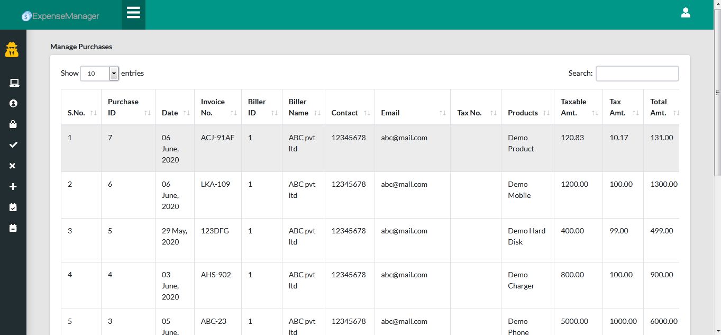Image resolution: width=721 pixels, height=335 pixels.
Task: Sort by Biller Name column header
Action: pos(303,107)
